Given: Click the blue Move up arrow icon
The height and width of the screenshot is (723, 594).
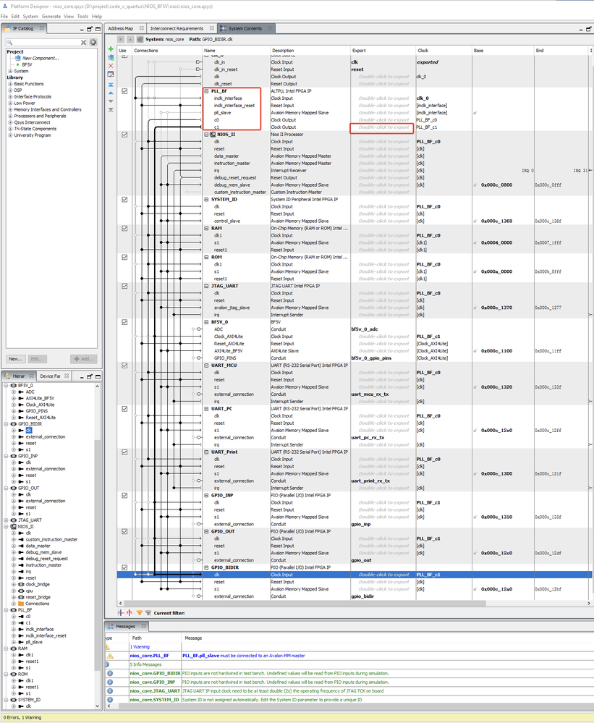Looking at the screenshot, I should tap(111, 93).
